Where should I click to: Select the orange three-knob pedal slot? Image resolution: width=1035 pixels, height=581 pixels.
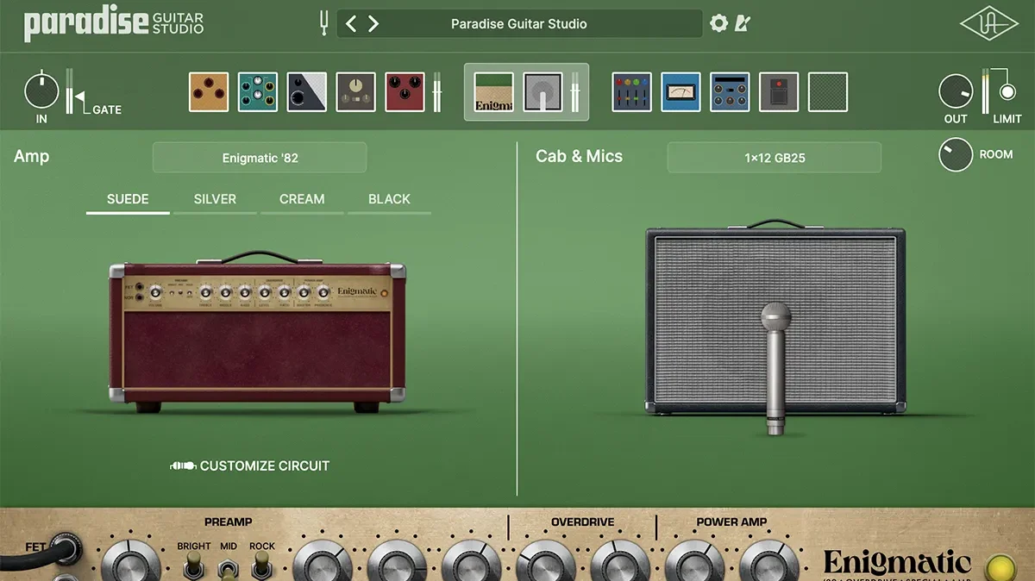(x=209, y=92)
